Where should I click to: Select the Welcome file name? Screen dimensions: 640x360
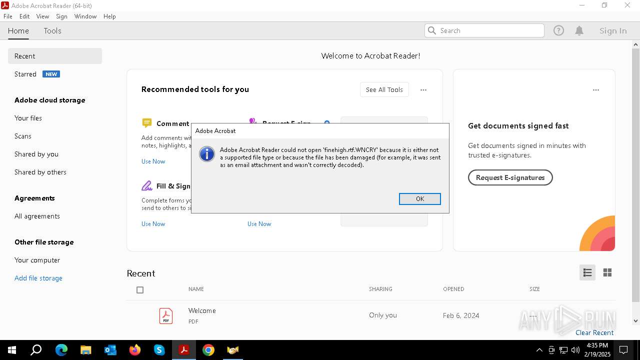[x=202, y=310]
